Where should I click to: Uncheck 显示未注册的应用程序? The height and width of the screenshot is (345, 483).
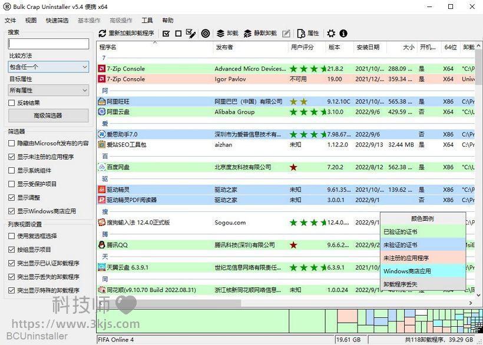(11, 157)
